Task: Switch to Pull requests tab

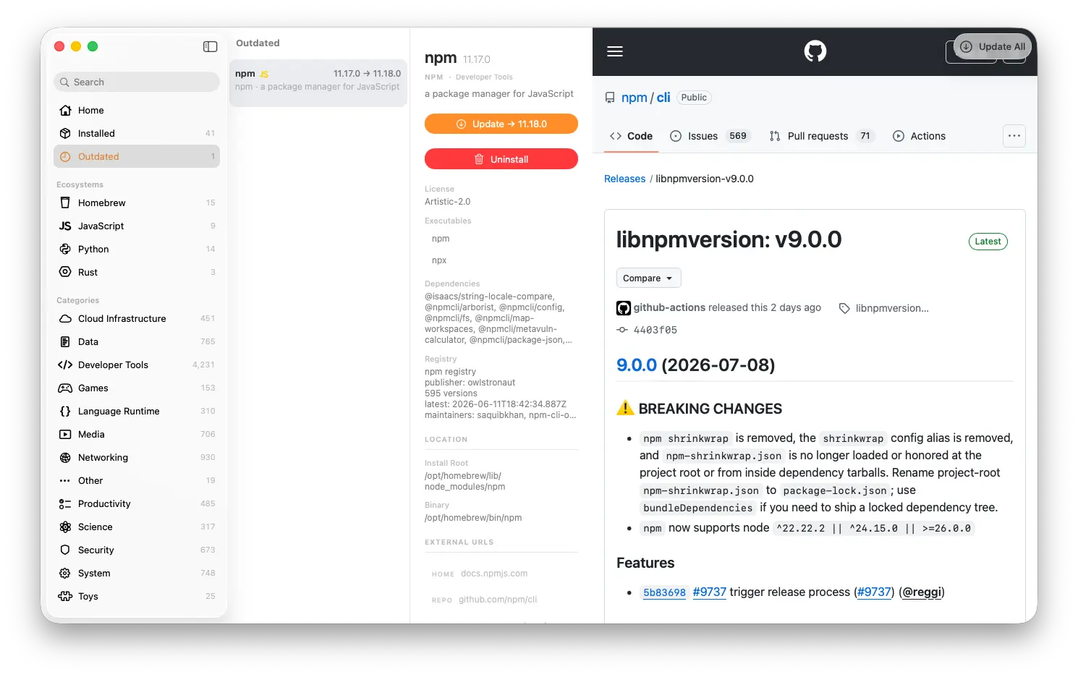Action: click(x=822, y=136)
